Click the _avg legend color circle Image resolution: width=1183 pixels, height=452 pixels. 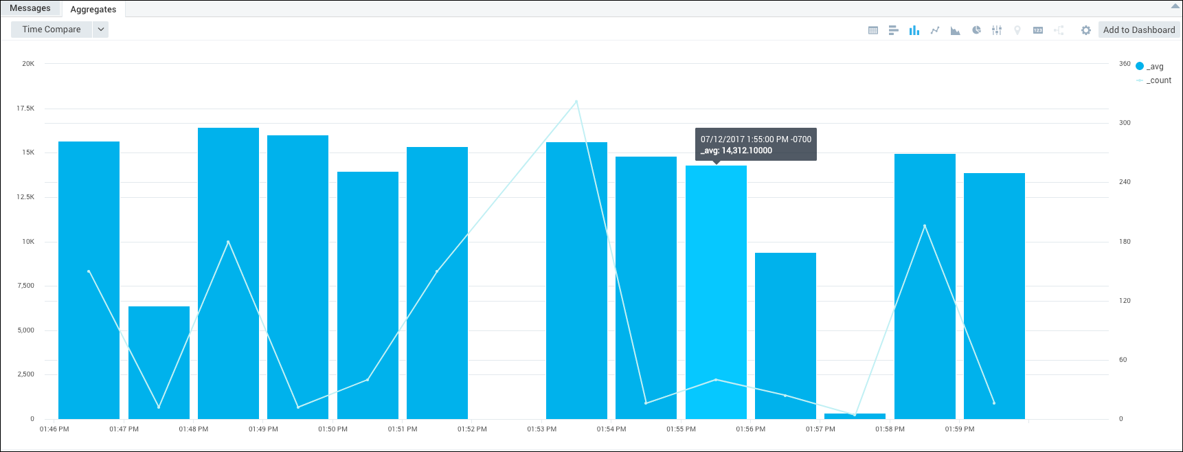(x=1140, y=67)
